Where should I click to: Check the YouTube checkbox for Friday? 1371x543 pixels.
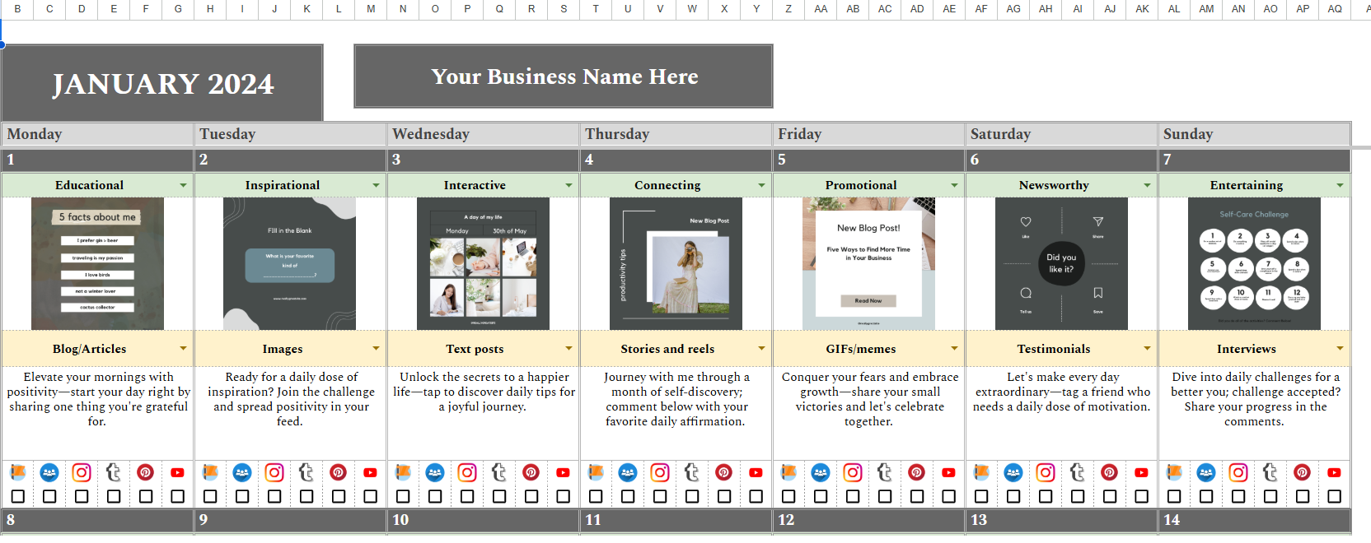pyautogui.click(x=948, y=496)
